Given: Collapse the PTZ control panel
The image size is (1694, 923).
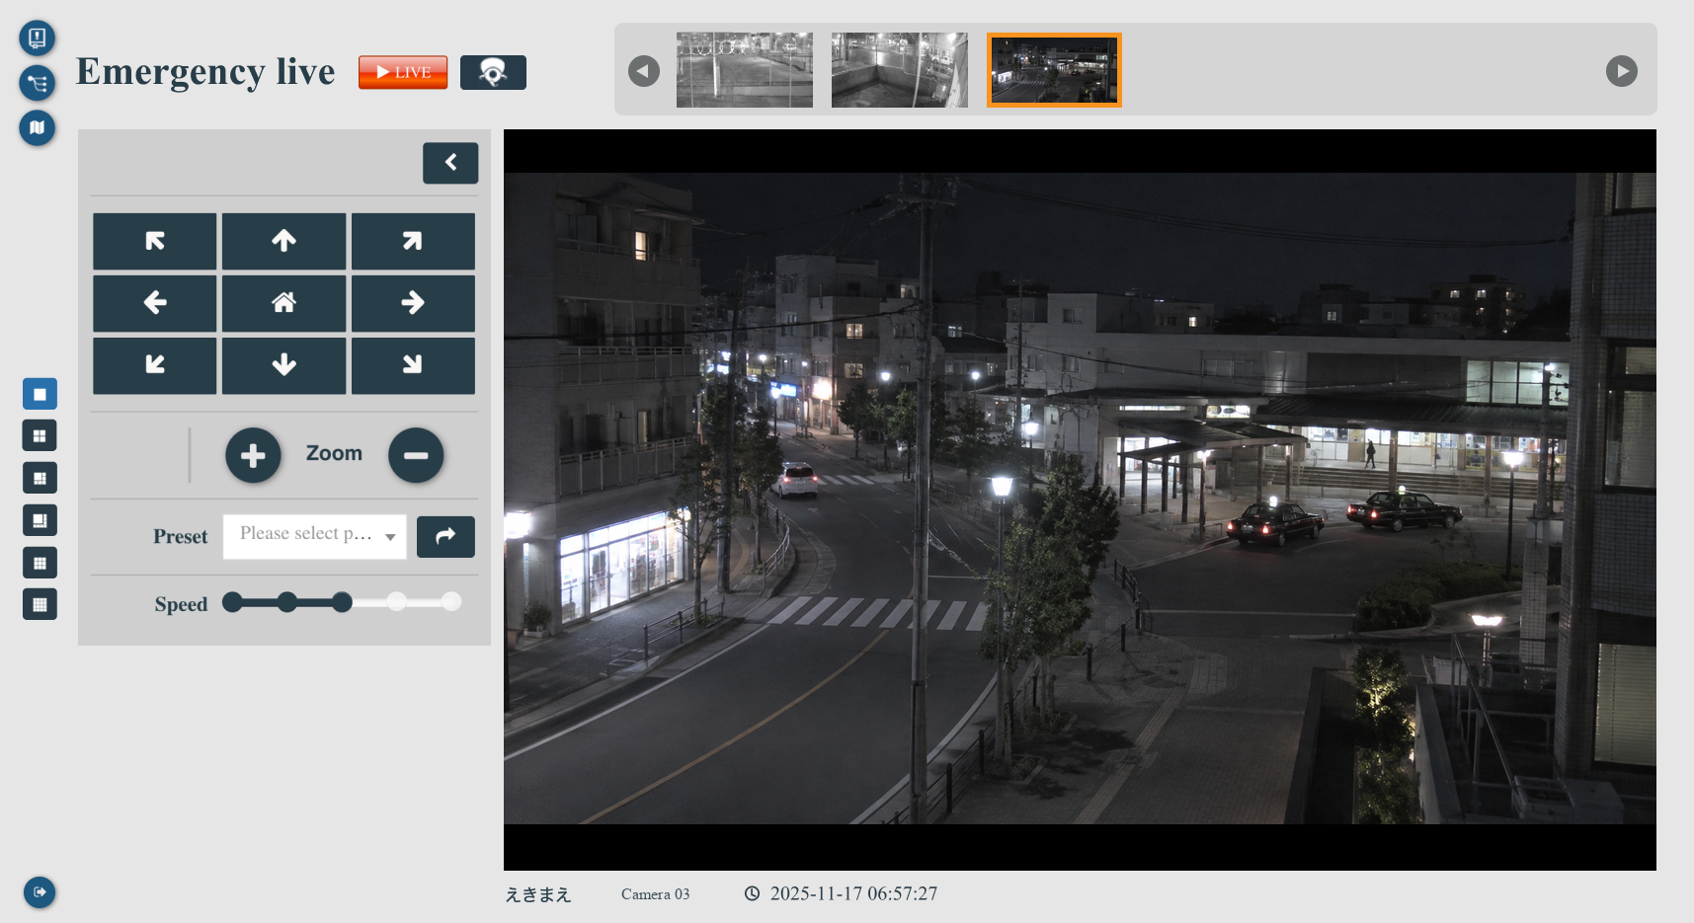Looking at the screenshot, I should (x=450, y=163).
